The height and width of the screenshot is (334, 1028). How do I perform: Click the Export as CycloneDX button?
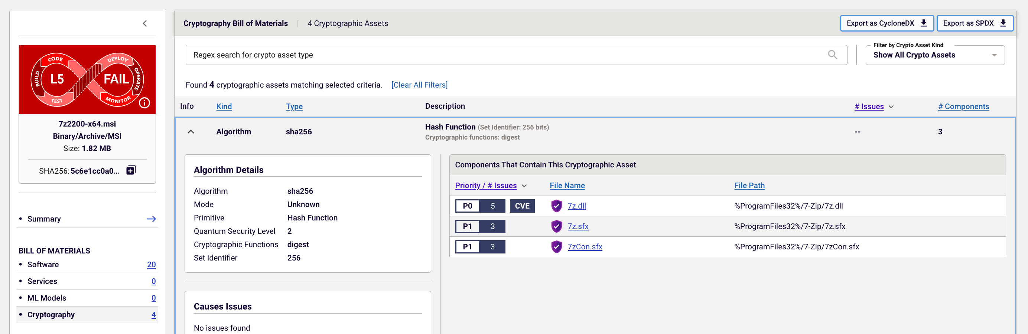click(886, 23)
